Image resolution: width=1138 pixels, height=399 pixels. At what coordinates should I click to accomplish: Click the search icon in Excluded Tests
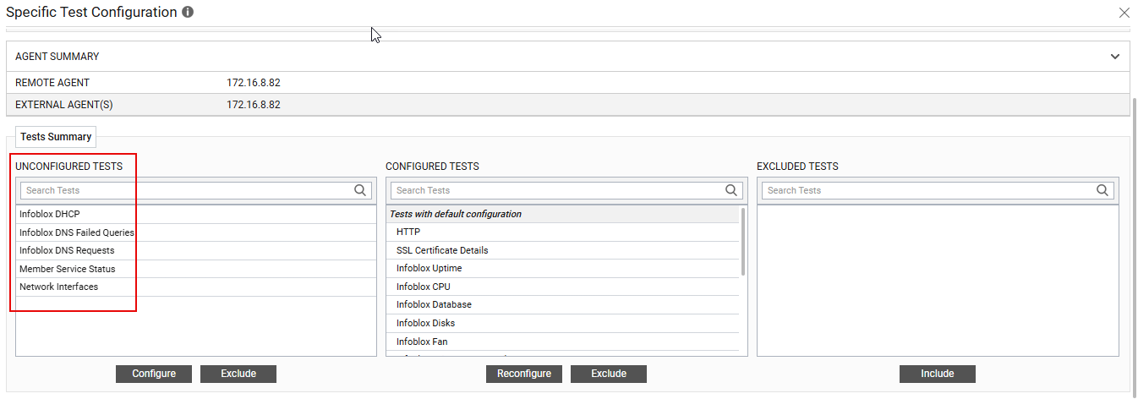[x=1102, y=190]
